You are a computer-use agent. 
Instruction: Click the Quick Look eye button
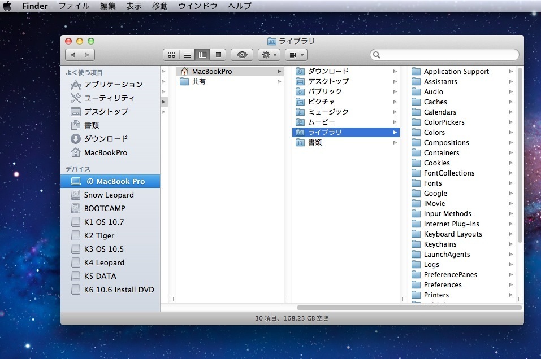242,55
